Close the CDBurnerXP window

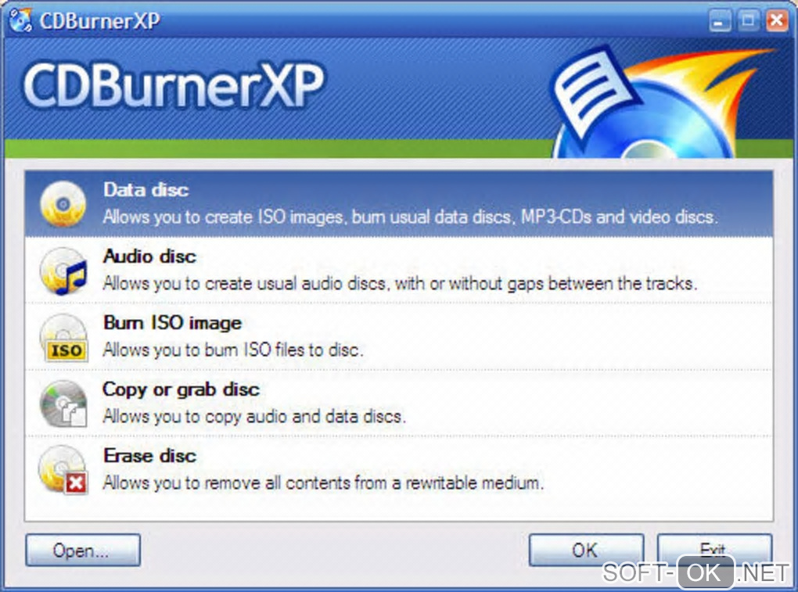777,21
